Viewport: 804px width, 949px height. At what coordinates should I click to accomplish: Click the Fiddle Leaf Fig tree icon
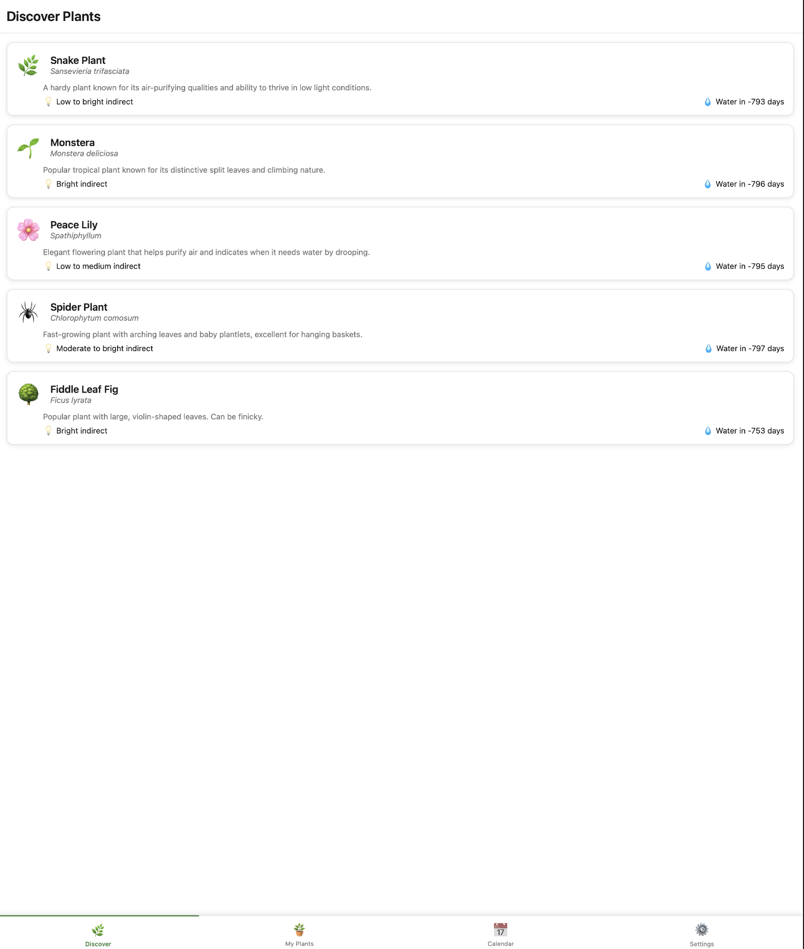[x=29, y=394]
